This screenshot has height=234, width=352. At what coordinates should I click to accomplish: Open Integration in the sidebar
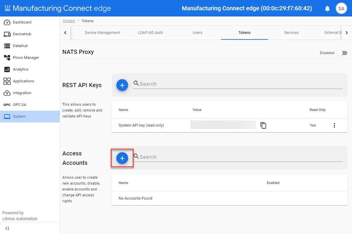(30, 93)
